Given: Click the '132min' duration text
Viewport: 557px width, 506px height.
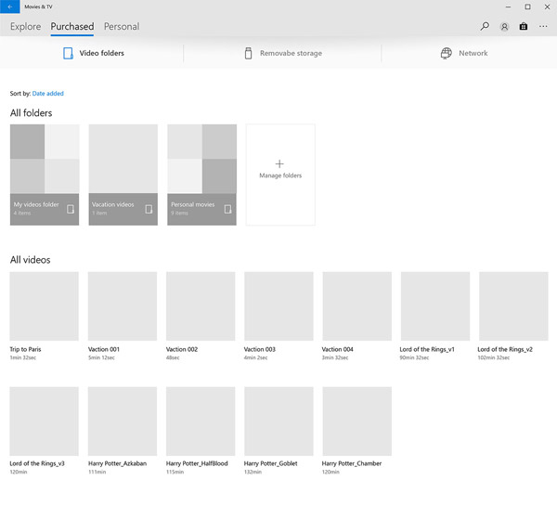Looking at the screenshot, I should (x=253, y=472).
